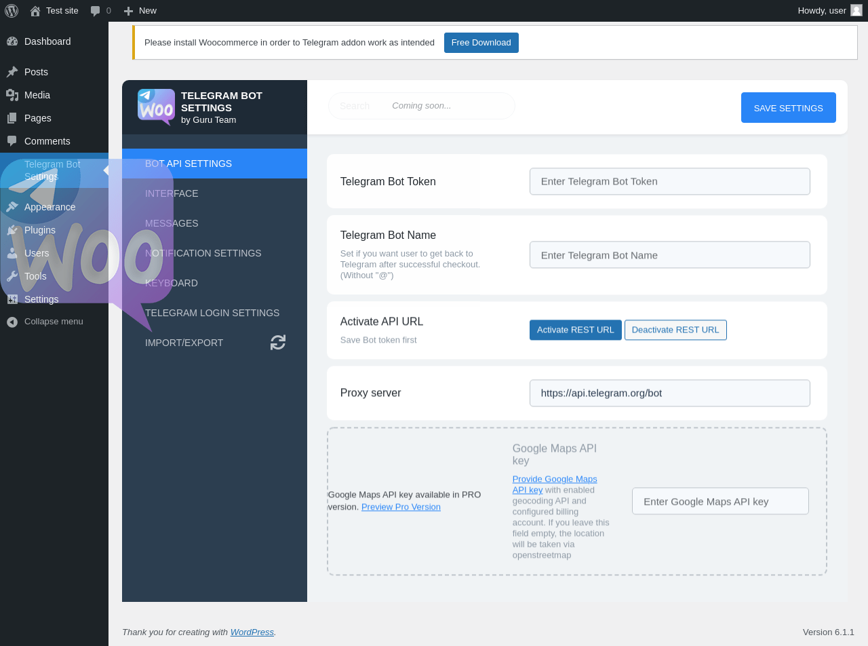Open the comments bubble in the admin bar
The height and width of the screenshot is (646, 868).
pos(100,11)
